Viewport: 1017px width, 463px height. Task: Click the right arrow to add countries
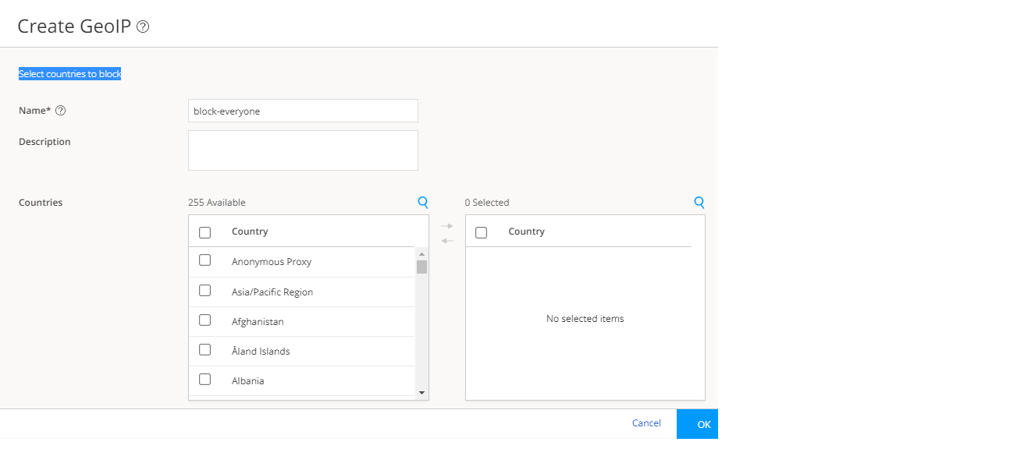(x=446, y=225)
